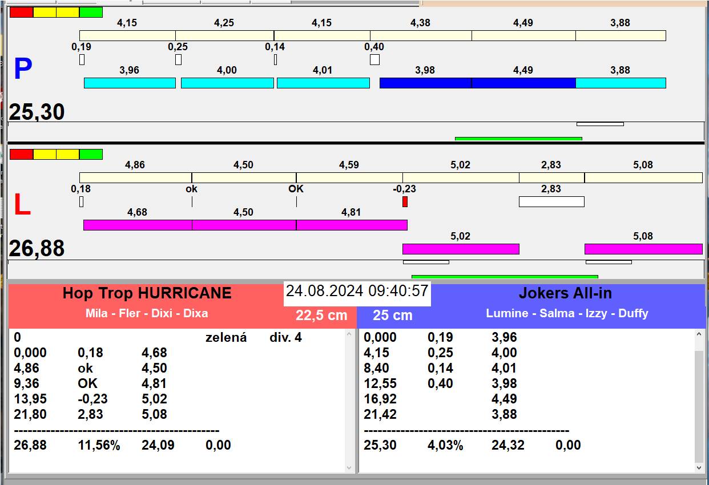The height and width of the screenshot is (485, 709).
Task: Click the scroll down arrow in right results panel
Action: point(699,467)
